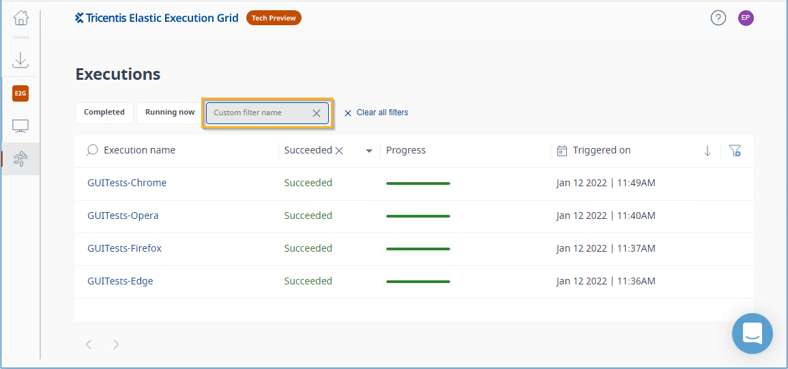Open the GUITests-Chrome execution

click(x=127, y=183)
